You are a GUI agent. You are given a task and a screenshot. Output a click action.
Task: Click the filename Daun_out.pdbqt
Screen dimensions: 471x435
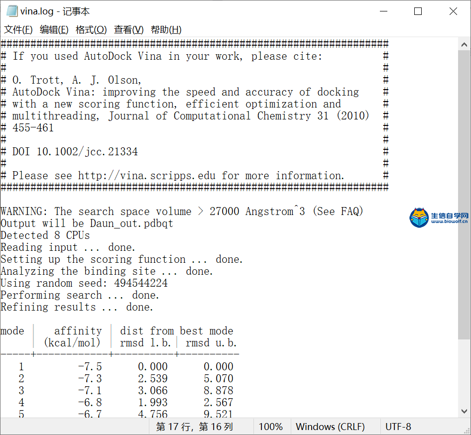pos(131,223)
